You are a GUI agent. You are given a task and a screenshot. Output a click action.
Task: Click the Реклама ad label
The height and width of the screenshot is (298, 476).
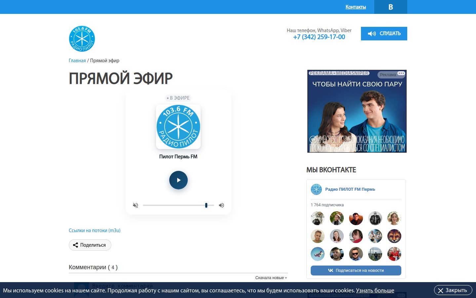(x=387, y=75)
